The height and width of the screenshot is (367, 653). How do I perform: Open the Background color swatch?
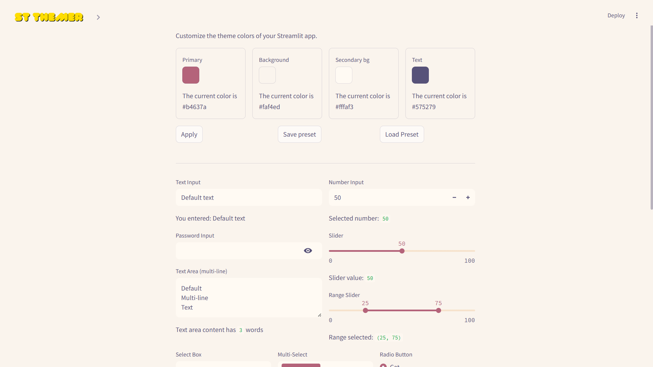267,75
